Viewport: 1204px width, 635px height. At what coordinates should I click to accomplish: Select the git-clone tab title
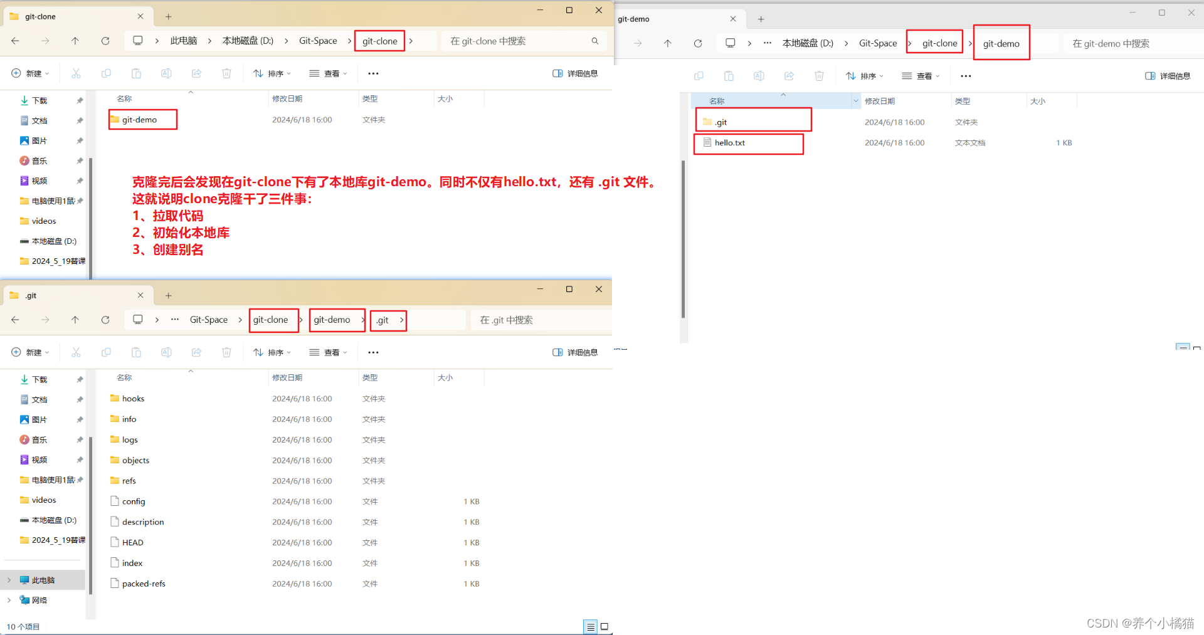40,17
